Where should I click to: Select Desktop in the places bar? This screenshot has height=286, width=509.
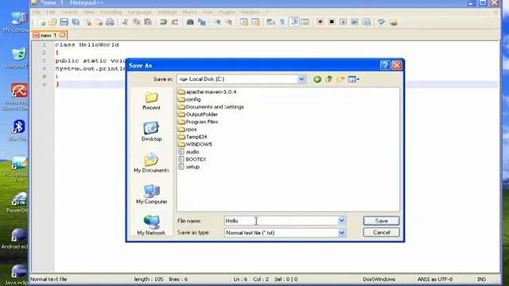coord(151,132)
